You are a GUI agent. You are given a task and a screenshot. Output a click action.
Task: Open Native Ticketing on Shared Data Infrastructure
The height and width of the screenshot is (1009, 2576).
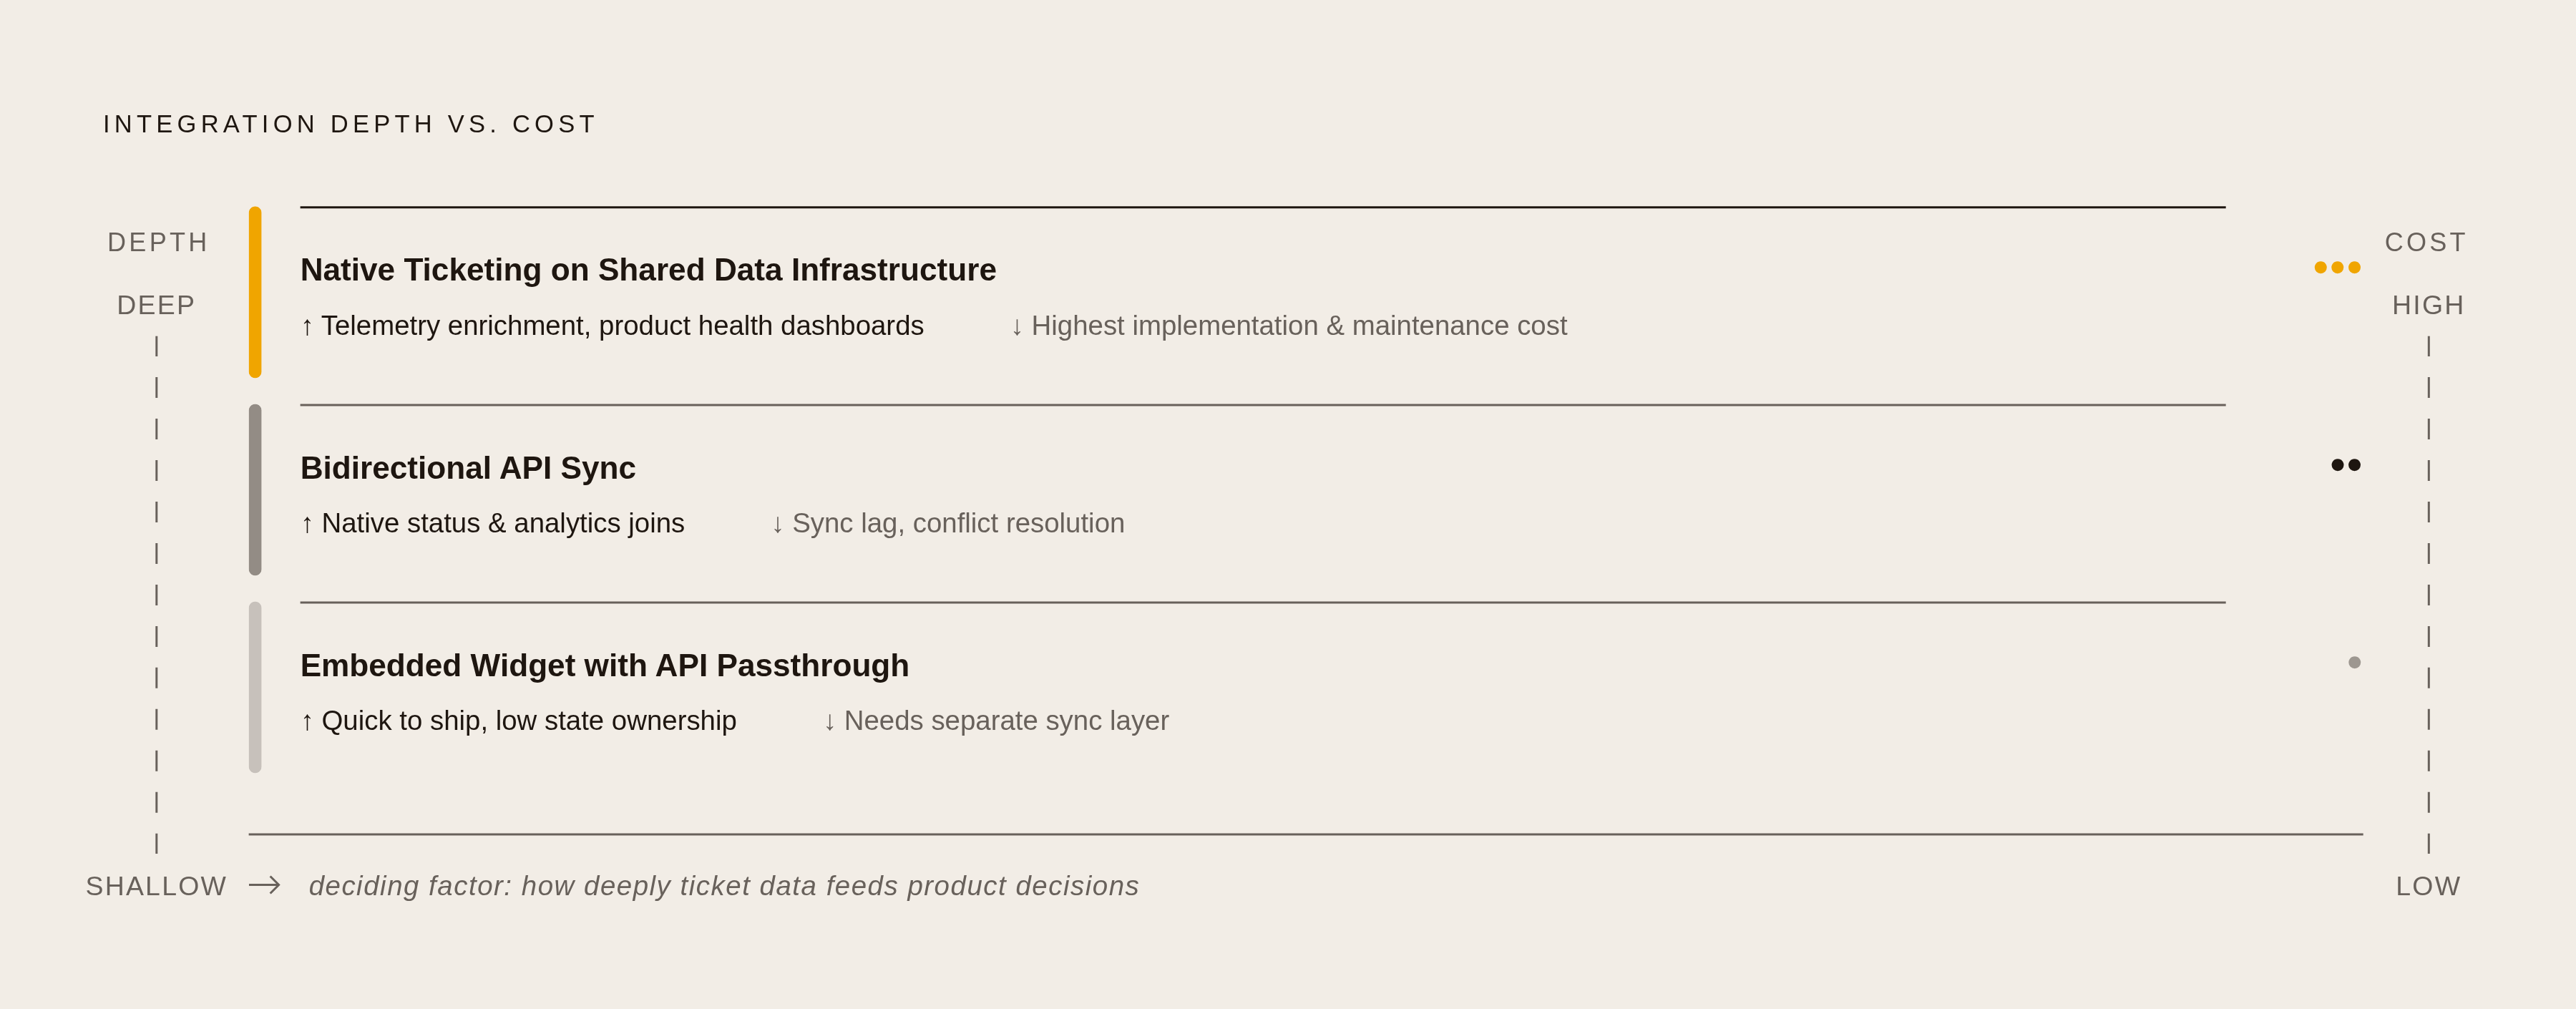[x=648, y=270]
